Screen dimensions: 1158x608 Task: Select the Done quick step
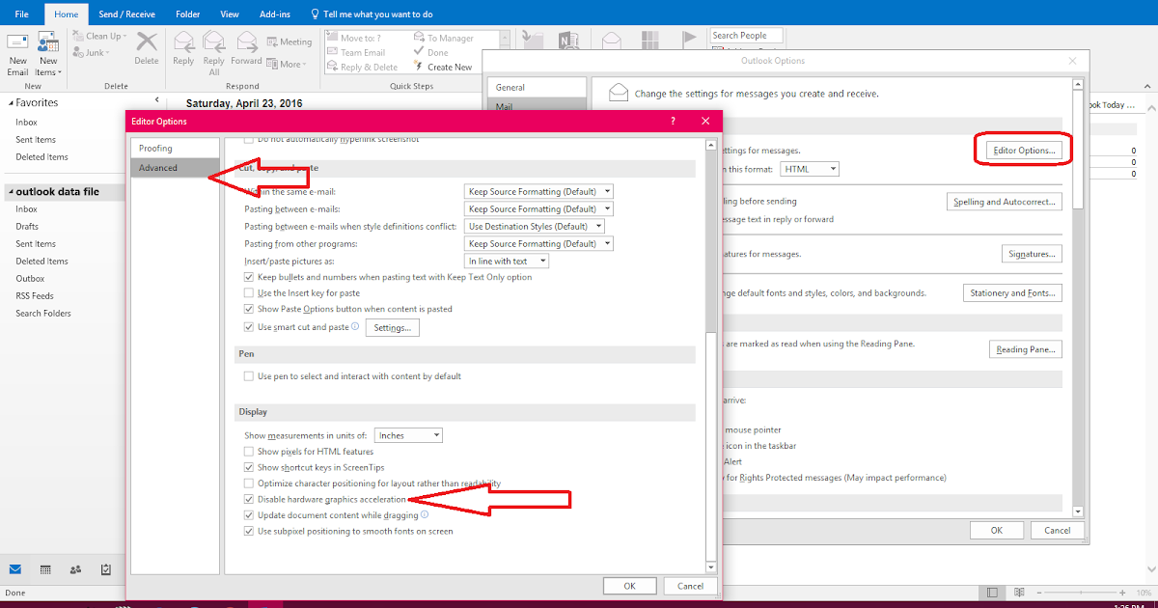[431, 52]
